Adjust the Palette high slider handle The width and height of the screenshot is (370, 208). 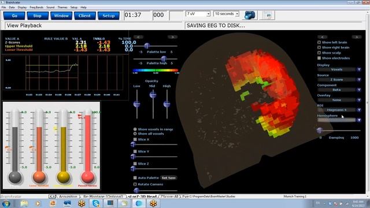(164, 58)
